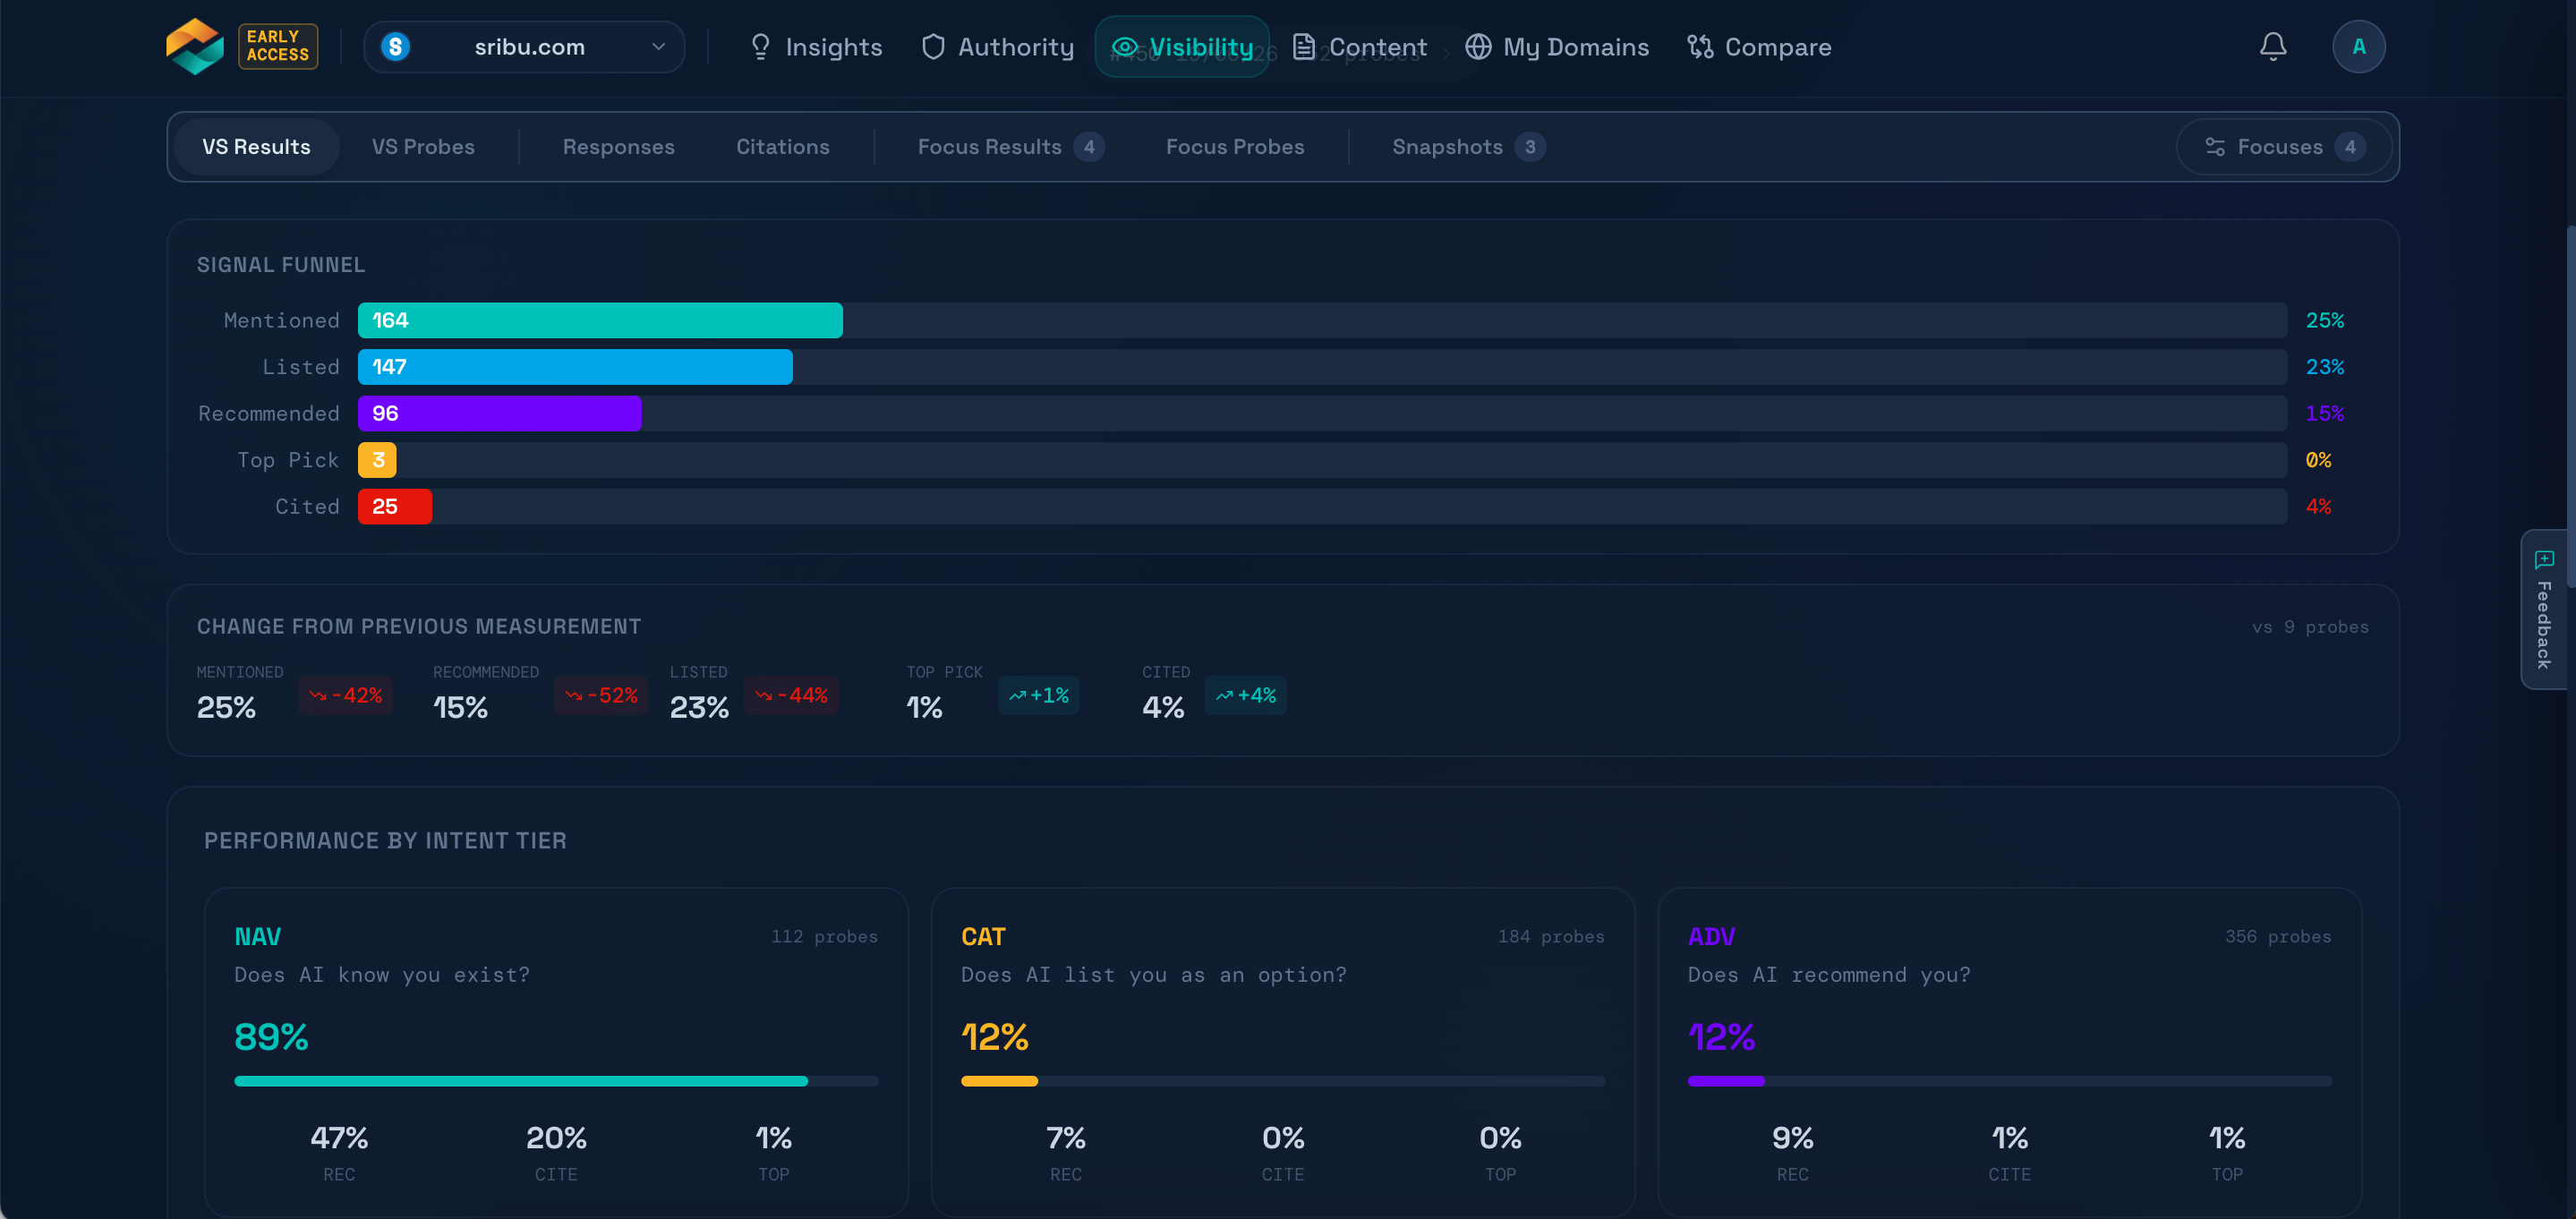Viewport: 2576px width, 1219px height.
Task: Go to Compare navigation item
Action: point(1759,47)
